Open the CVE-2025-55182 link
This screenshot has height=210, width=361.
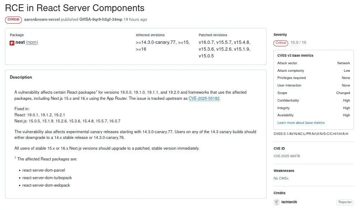click(x=204, y=98)
